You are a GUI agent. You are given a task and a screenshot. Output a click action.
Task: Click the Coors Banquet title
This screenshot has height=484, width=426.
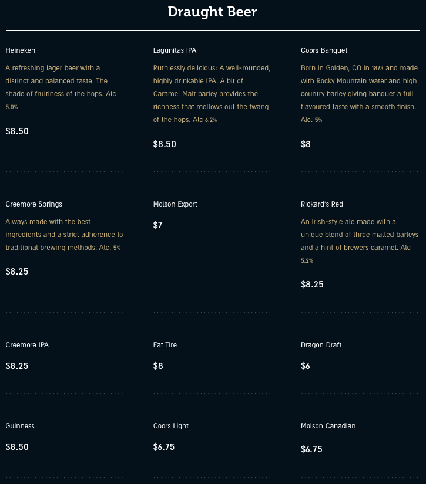coord(324,50)
